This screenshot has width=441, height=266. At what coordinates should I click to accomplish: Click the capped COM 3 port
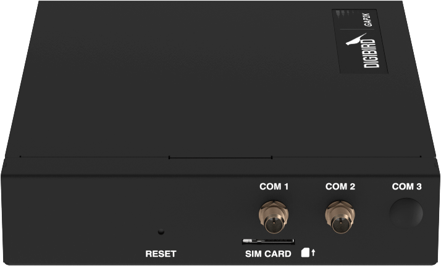(406, 213)
